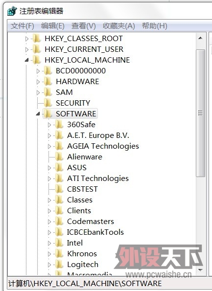212x291 pixels.
Task: Expand the Intel key arrow
Action: (49, 243)
